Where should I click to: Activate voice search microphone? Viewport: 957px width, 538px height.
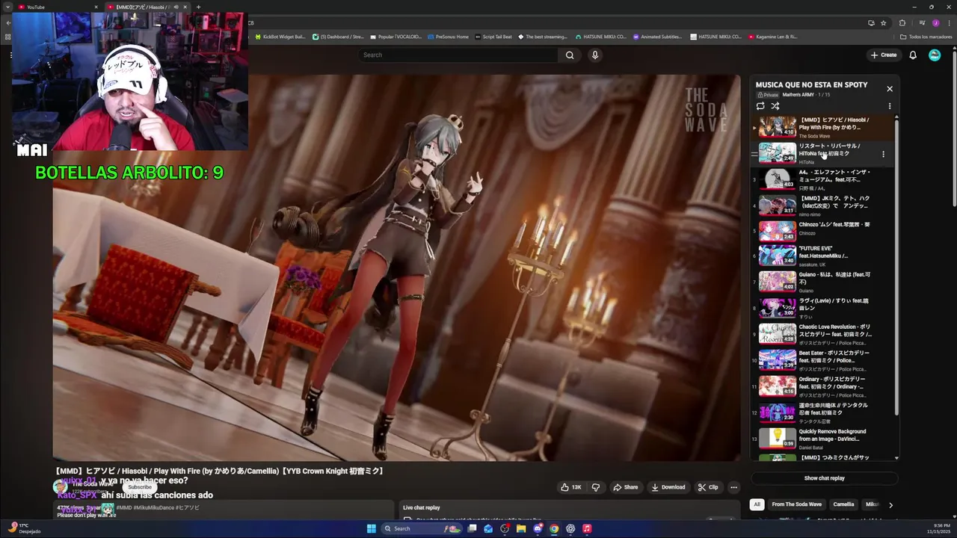[595, 55]
